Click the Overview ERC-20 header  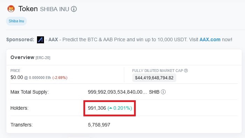[30, 57]
